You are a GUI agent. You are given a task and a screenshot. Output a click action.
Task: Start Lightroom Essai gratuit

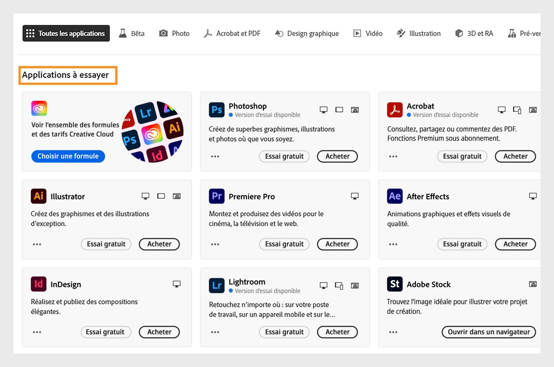(x=284, y=332)
